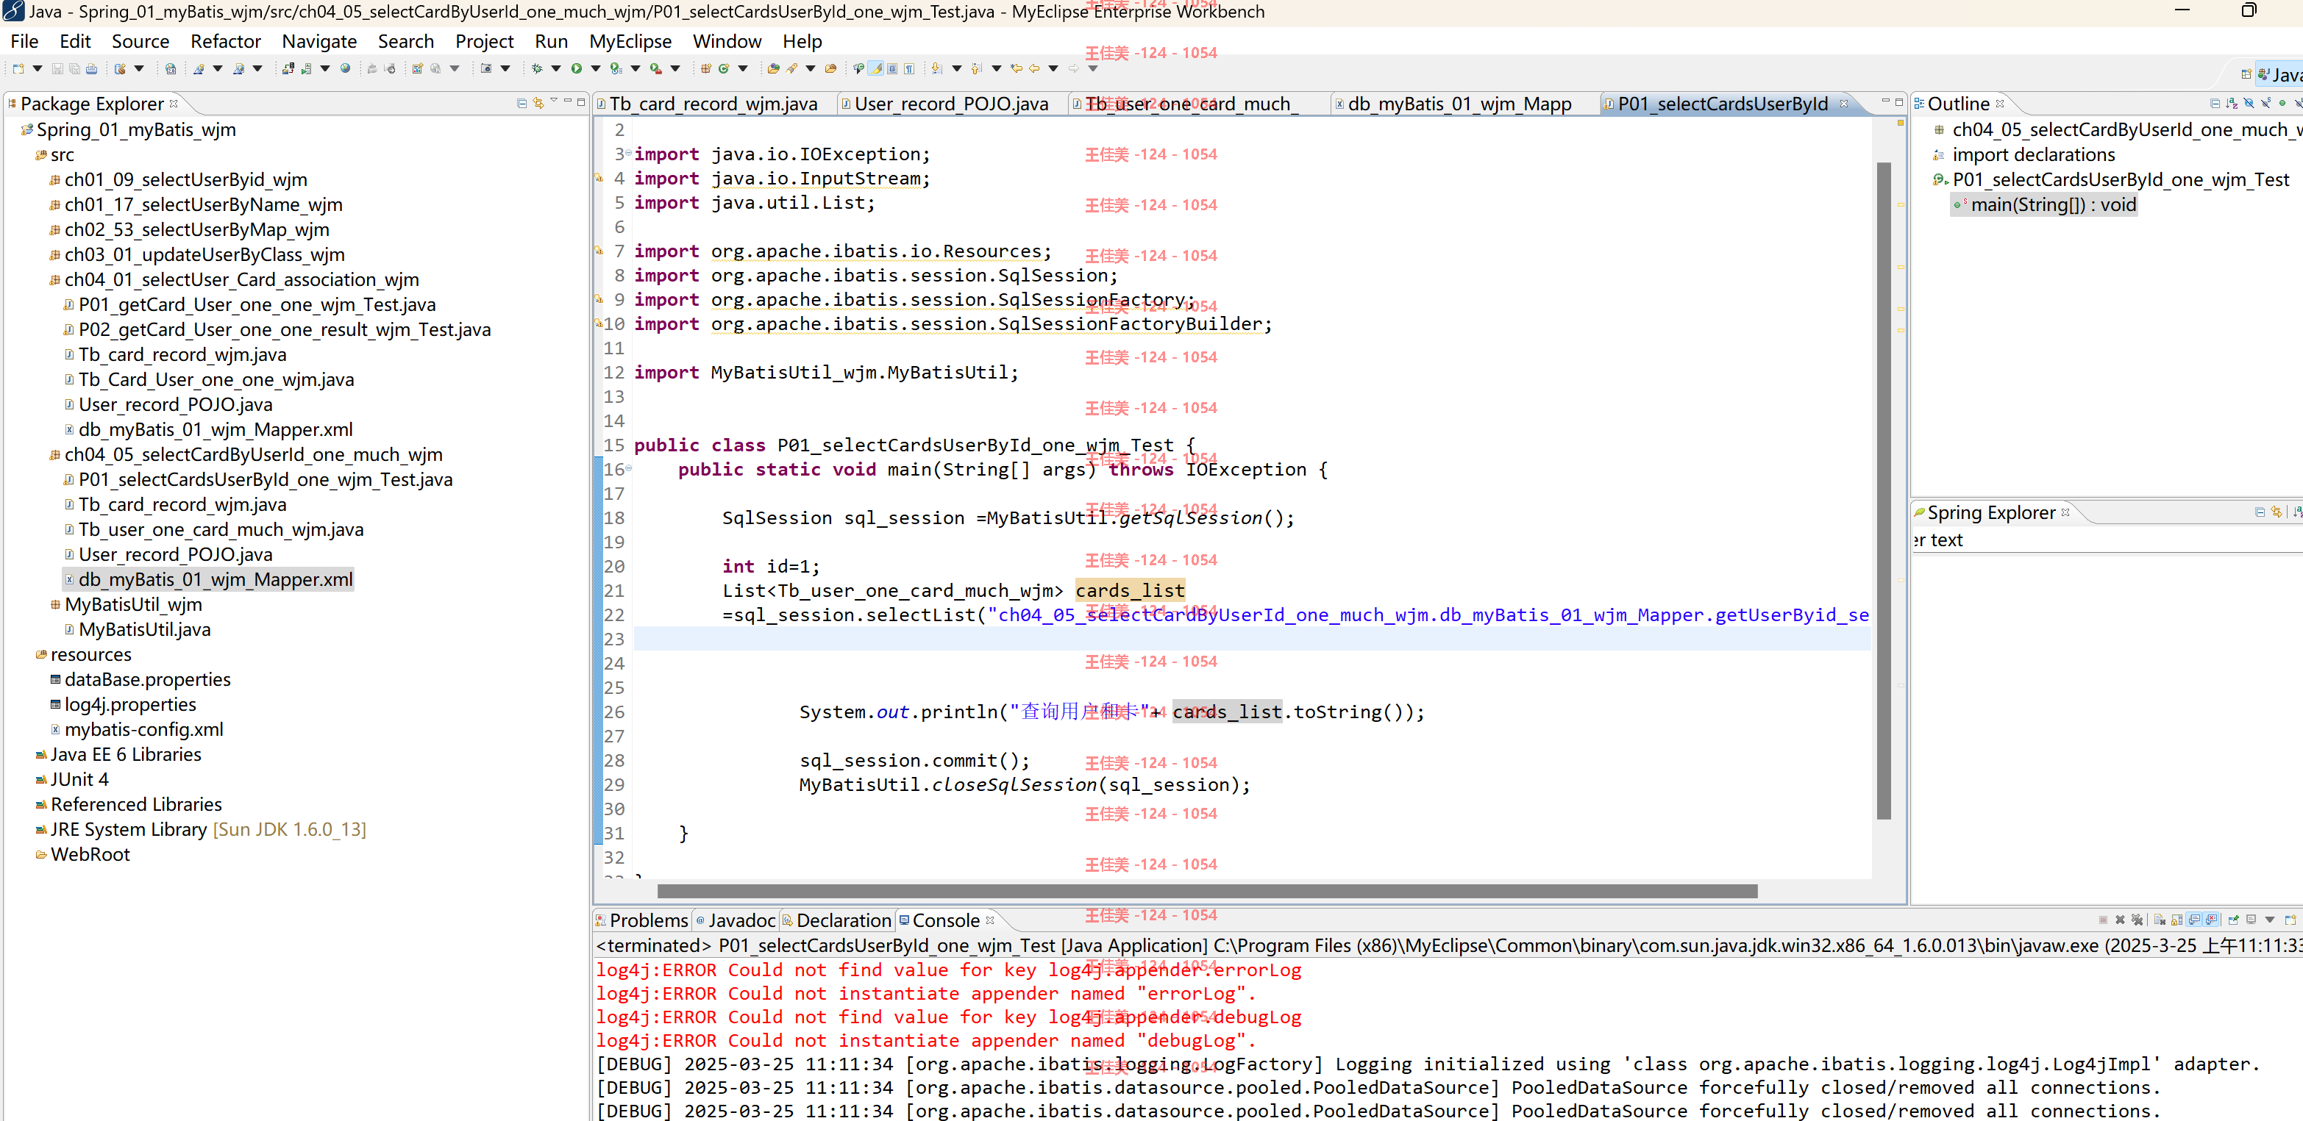Screen dimensions: 2303x1121
Task: Click the Search flashlight toolbar icon
Action: pyautogui.click(x=792, y=69)
